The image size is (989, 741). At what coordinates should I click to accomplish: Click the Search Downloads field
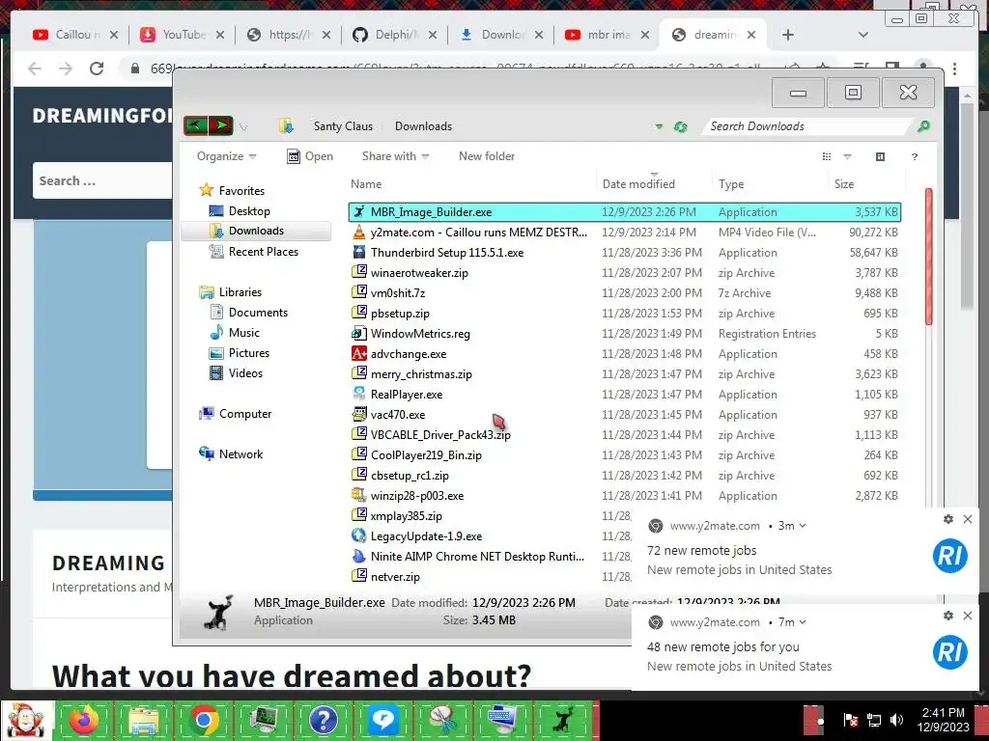(x=806, y=126)
